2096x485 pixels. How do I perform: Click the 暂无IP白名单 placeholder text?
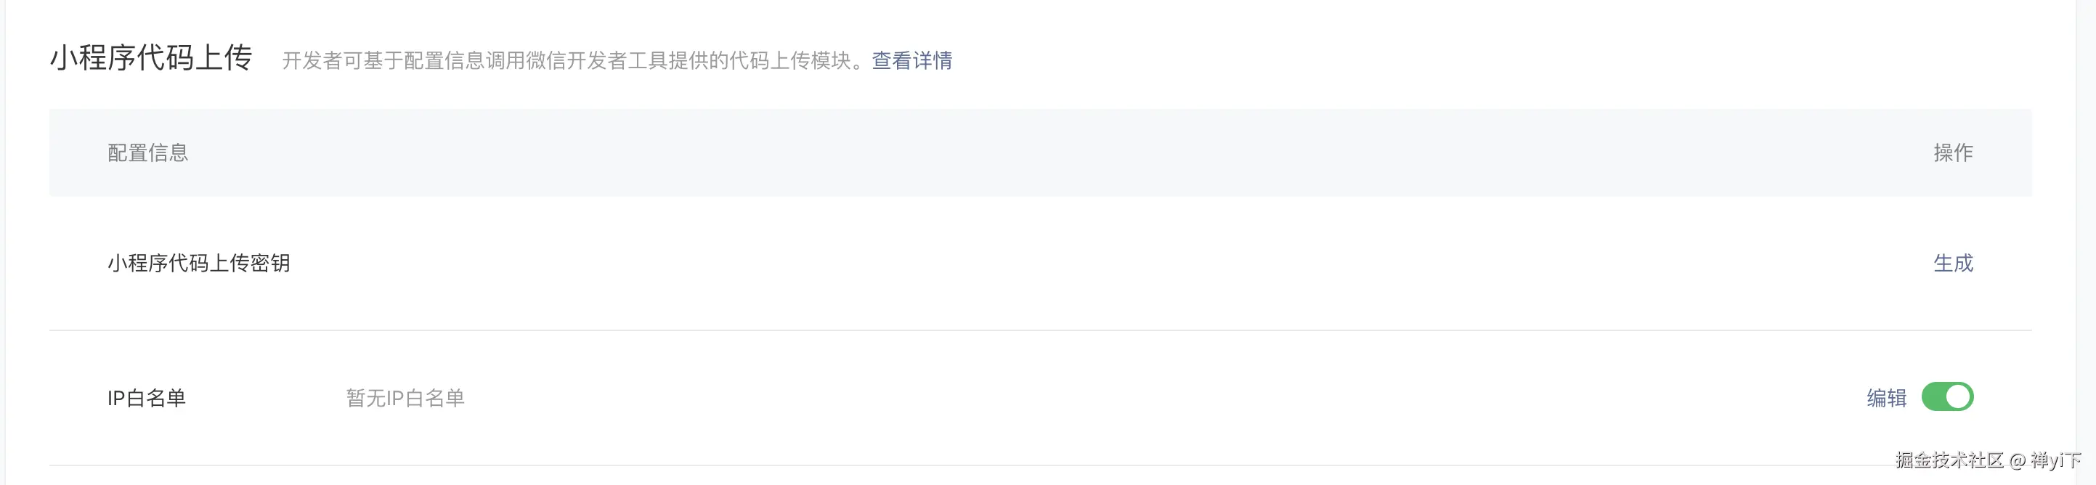405,398
